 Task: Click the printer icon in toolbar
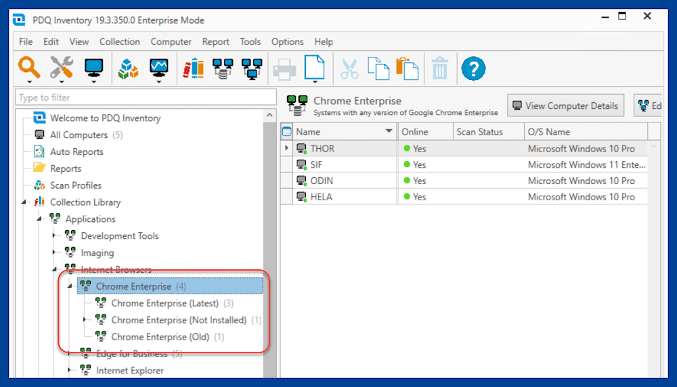coord(284,69)
